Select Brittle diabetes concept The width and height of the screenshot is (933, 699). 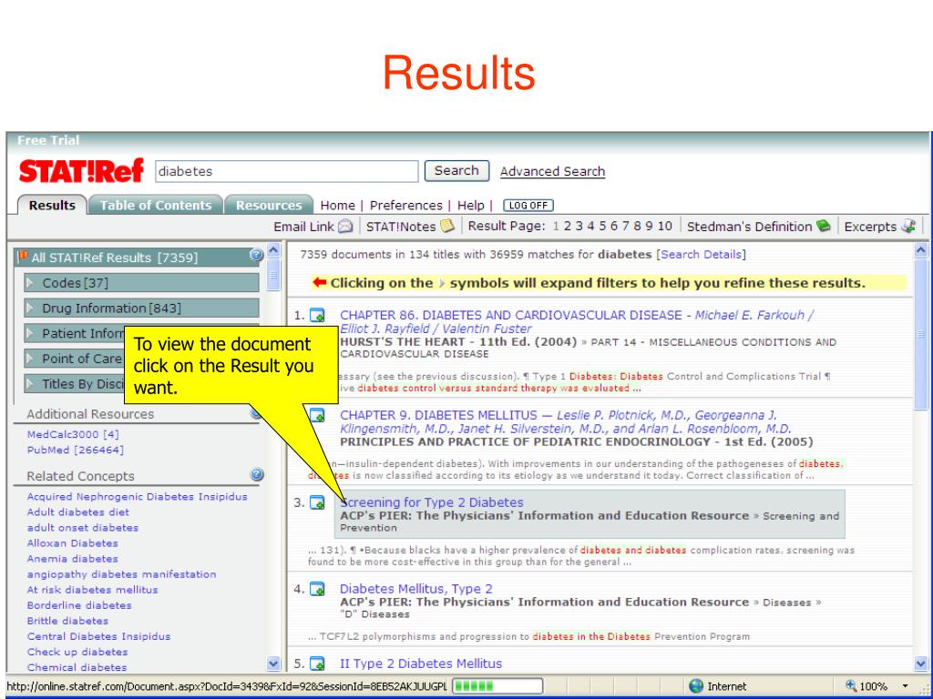[67, 621]
